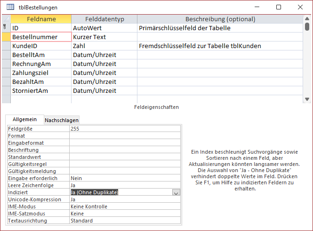The image size is (313, 231).
Task: Select the row selector for BestelltAm
Action: (6, 55)
